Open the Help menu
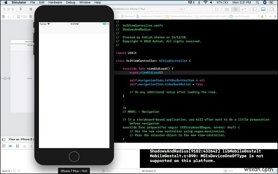Screen dimensions: 278x174 coord(98,2)
